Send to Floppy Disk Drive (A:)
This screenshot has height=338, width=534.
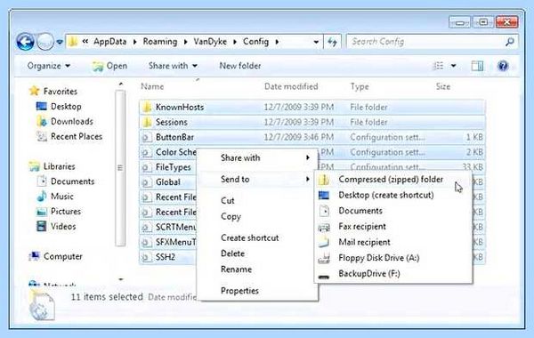point(392,258)
